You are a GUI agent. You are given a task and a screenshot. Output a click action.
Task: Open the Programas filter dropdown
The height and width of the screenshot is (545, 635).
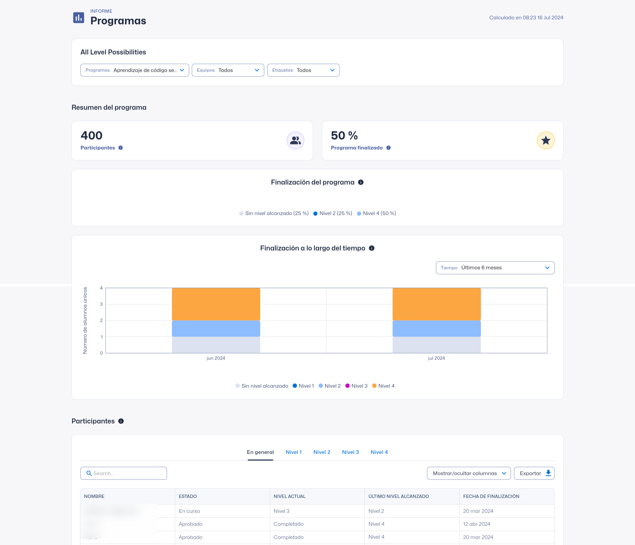coord(134,70)
